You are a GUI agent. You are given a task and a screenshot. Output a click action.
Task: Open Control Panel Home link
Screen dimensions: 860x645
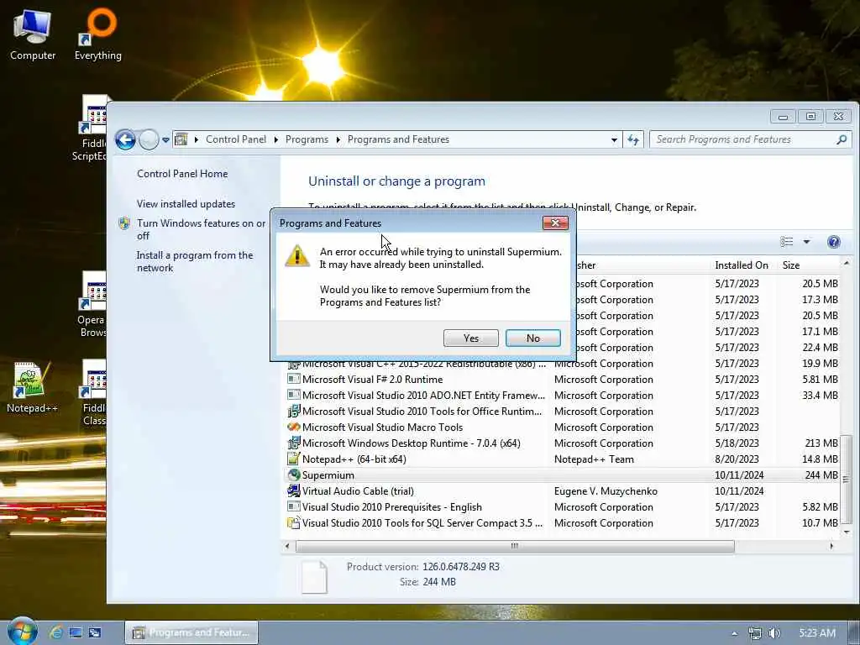[x=182, y=173]
